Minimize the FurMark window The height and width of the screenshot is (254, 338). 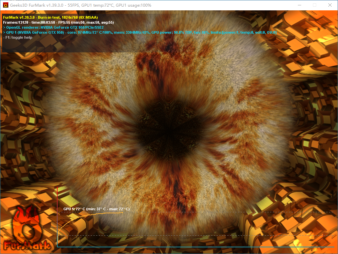click(299, 5)
